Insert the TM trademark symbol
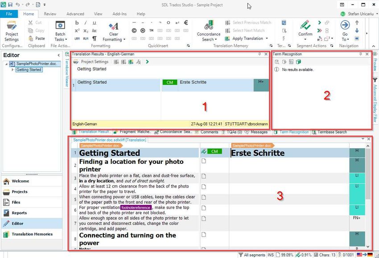 [151, 30]
